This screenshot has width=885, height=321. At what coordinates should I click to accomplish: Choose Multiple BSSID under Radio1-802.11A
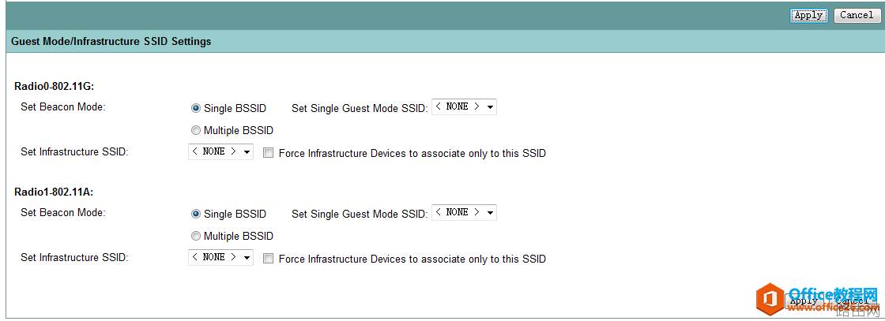click(x=196, y=236)
